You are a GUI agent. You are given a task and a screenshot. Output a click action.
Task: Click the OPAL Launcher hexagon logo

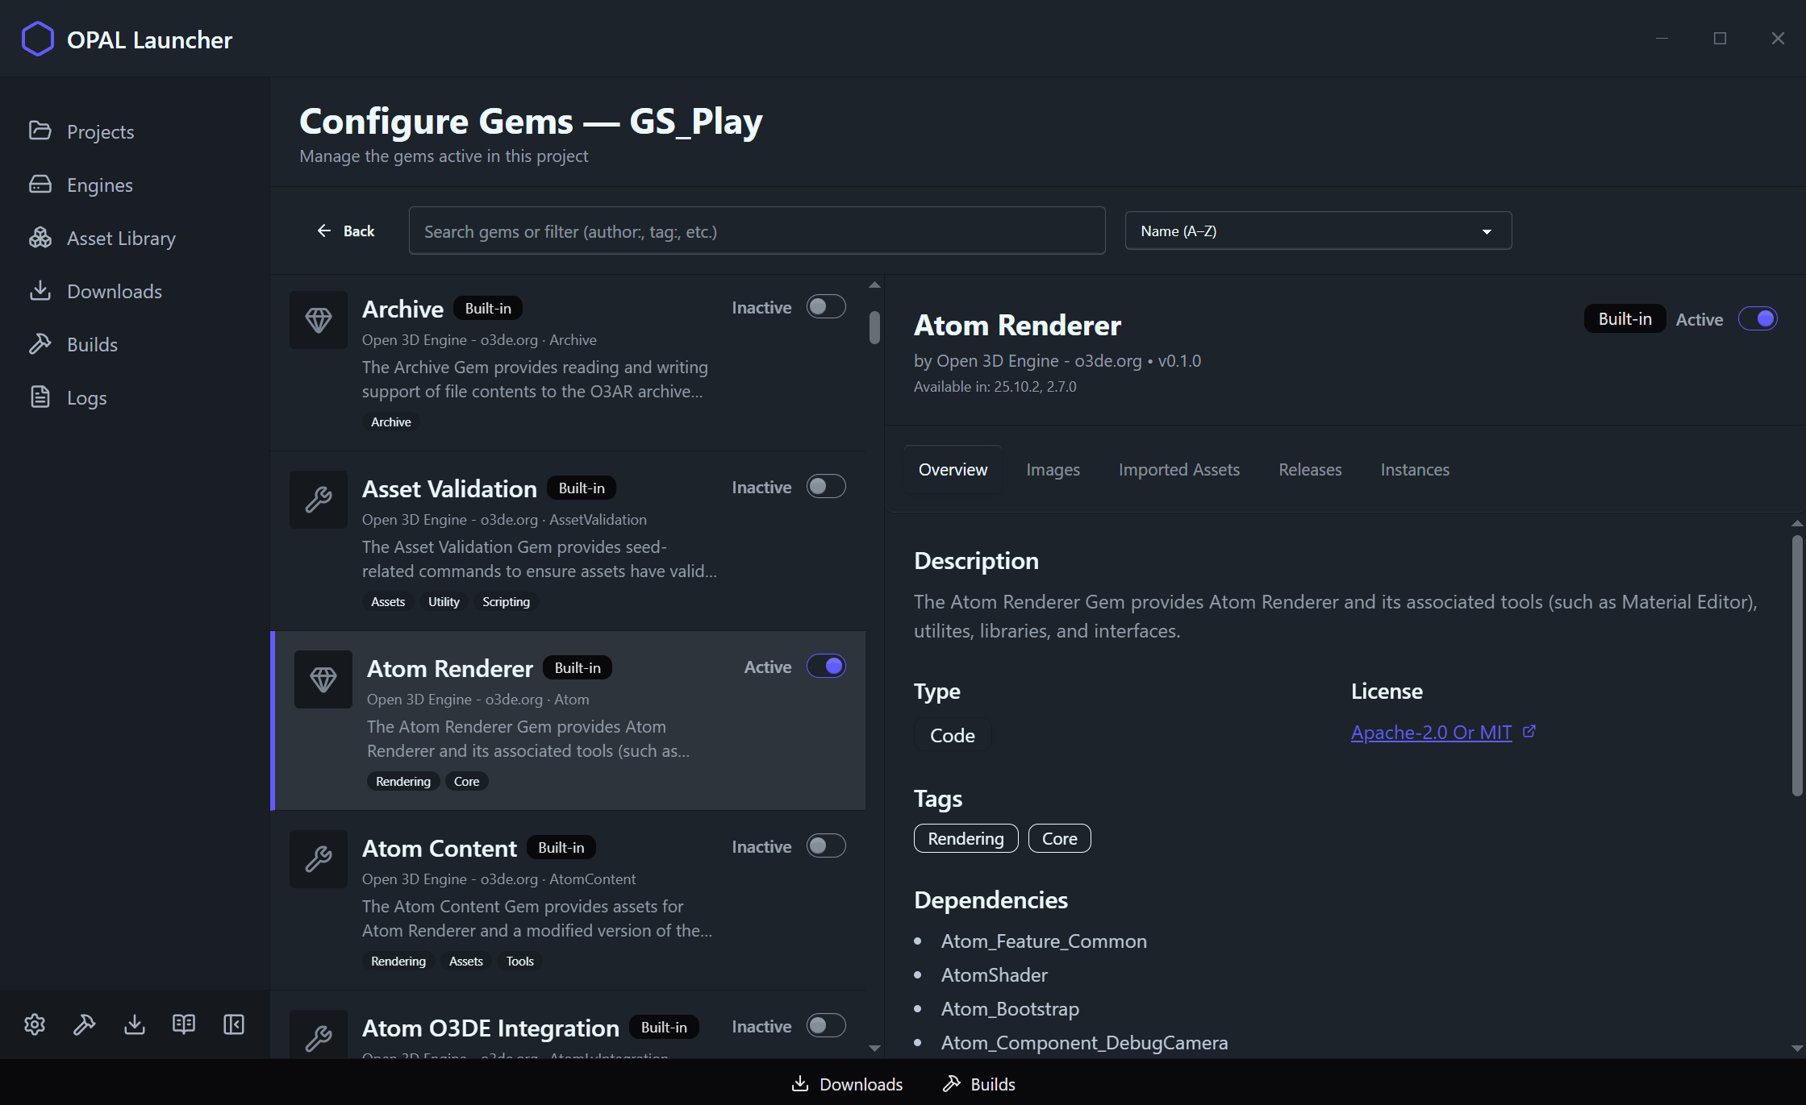(38, 39)
